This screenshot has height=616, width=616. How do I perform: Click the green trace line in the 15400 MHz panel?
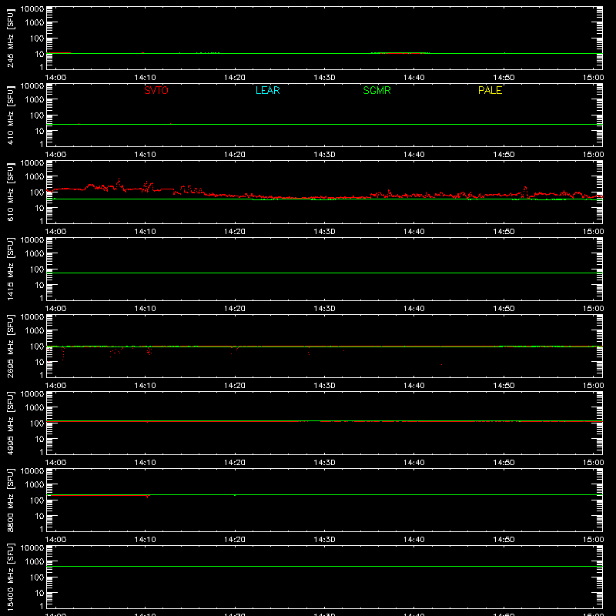[324, 566]
